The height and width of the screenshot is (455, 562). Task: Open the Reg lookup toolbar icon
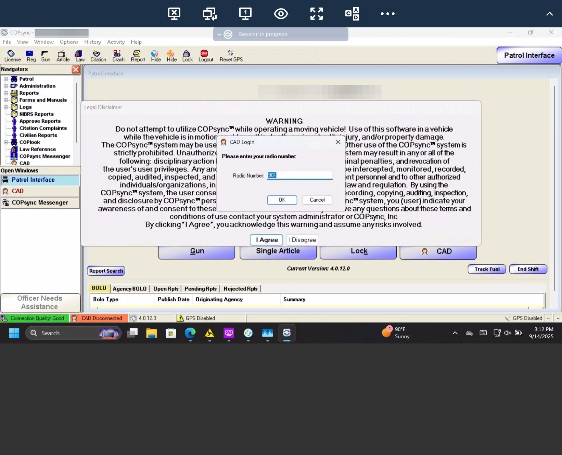31,56
